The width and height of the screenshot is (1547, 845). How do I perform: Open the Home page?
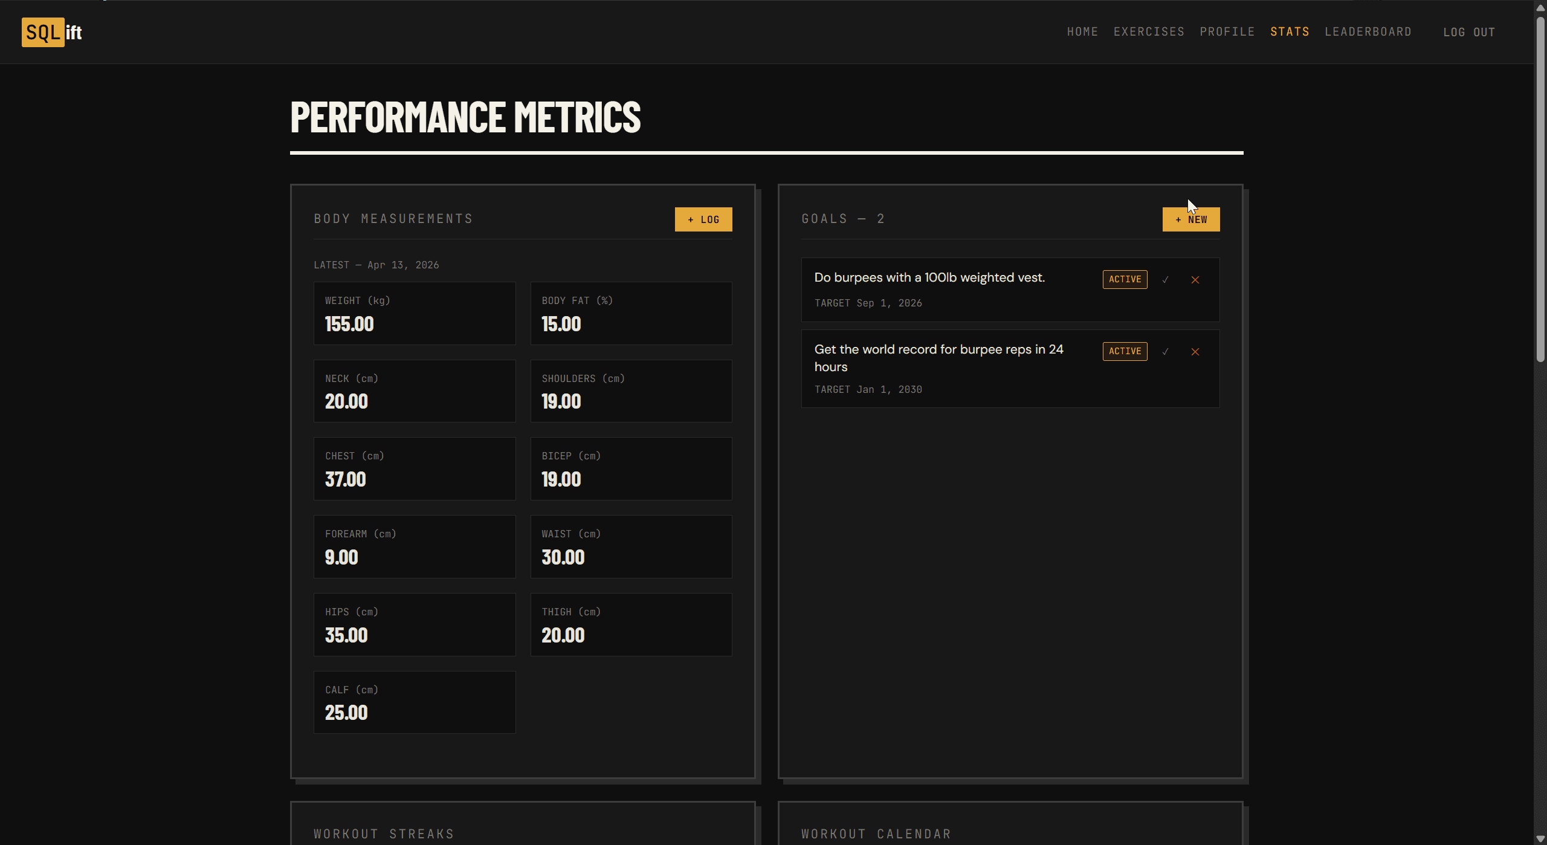tap(1082, 32)
